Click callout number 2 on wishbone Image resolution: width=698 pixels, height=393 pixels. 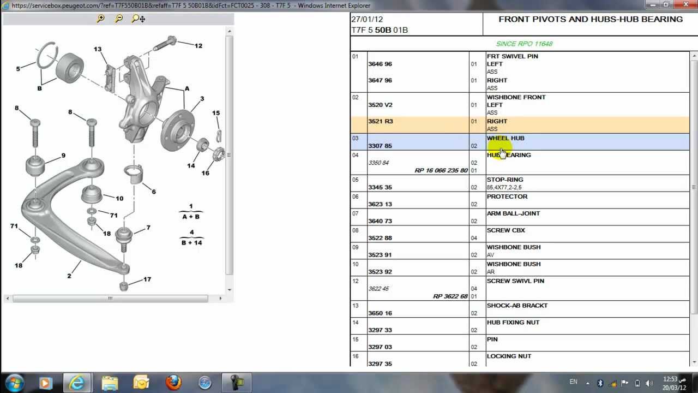[x=69, y=276]
